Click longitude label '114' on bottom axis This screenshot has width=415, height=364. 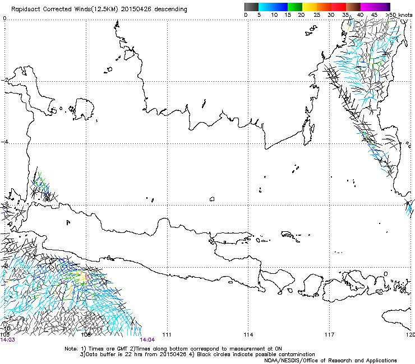[248, 335]
